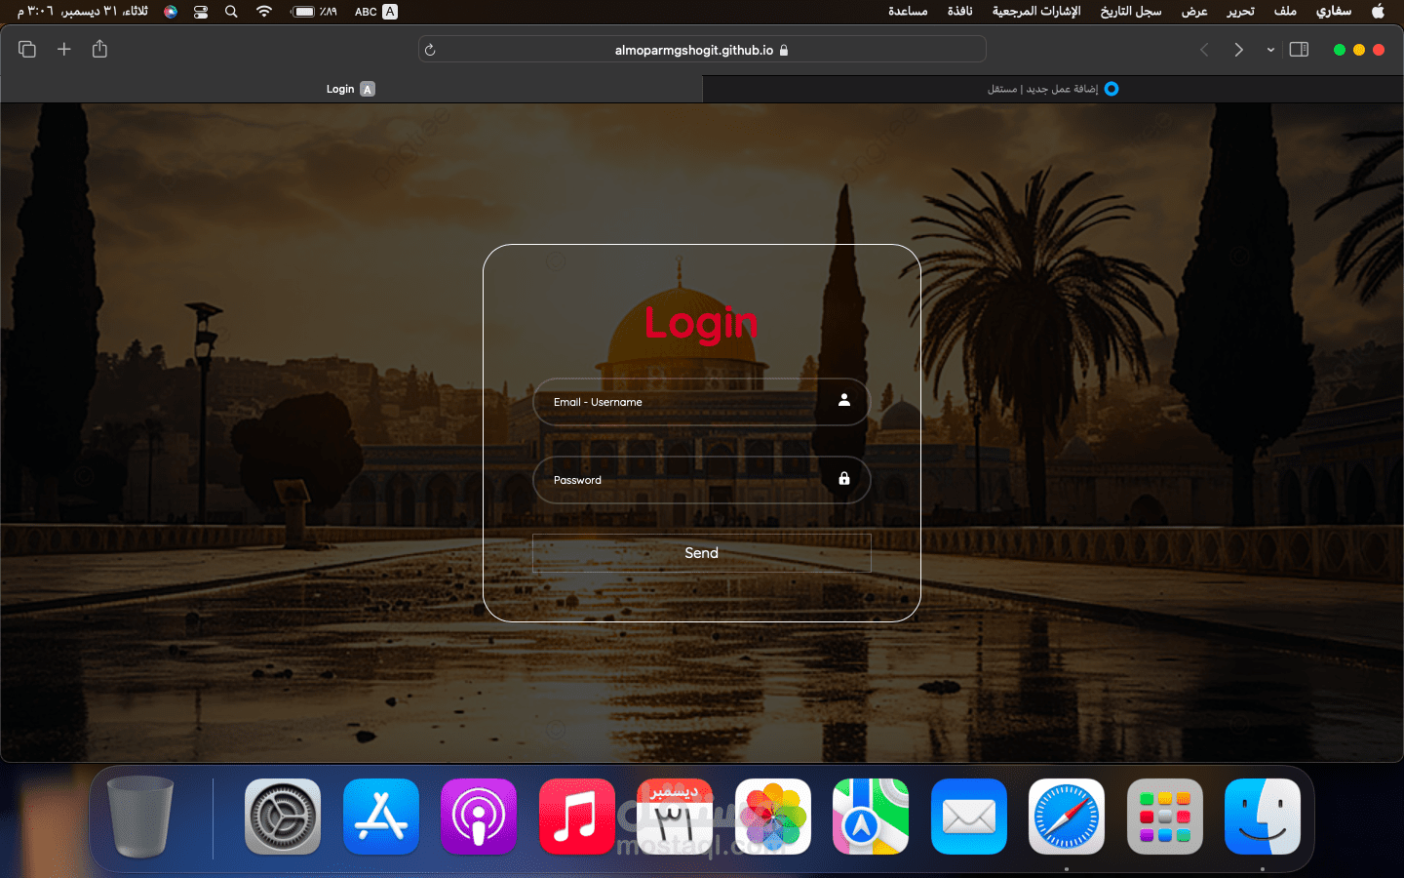Open the سفاري menu
1404x878 pixels.
point(1333,12)
